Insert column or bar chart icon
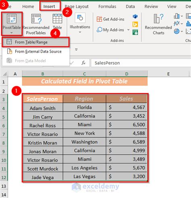The image size is (191, 198). pyautogui.click(x=176, y=16)
